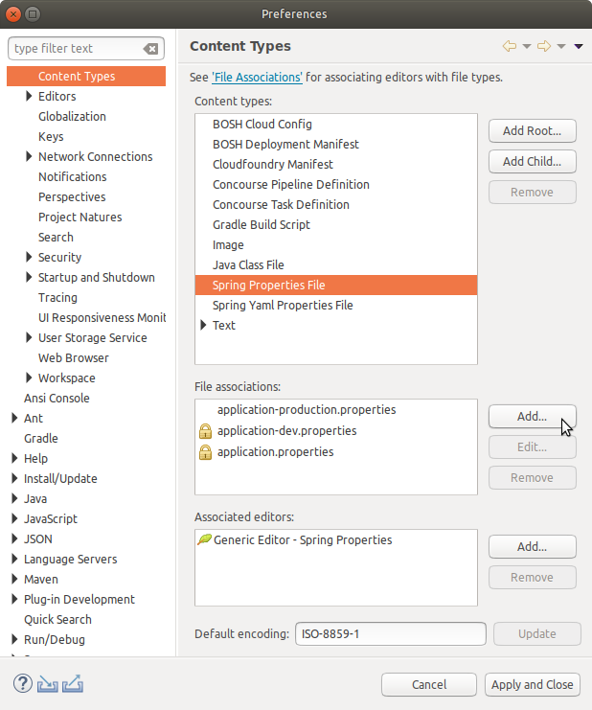Screen dimensions: 592x710
Task: Click the import preferences icon
Action: coord(48,684)
